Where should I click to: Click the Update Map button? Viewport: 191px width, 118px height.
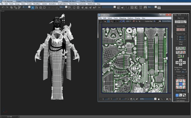149,21
